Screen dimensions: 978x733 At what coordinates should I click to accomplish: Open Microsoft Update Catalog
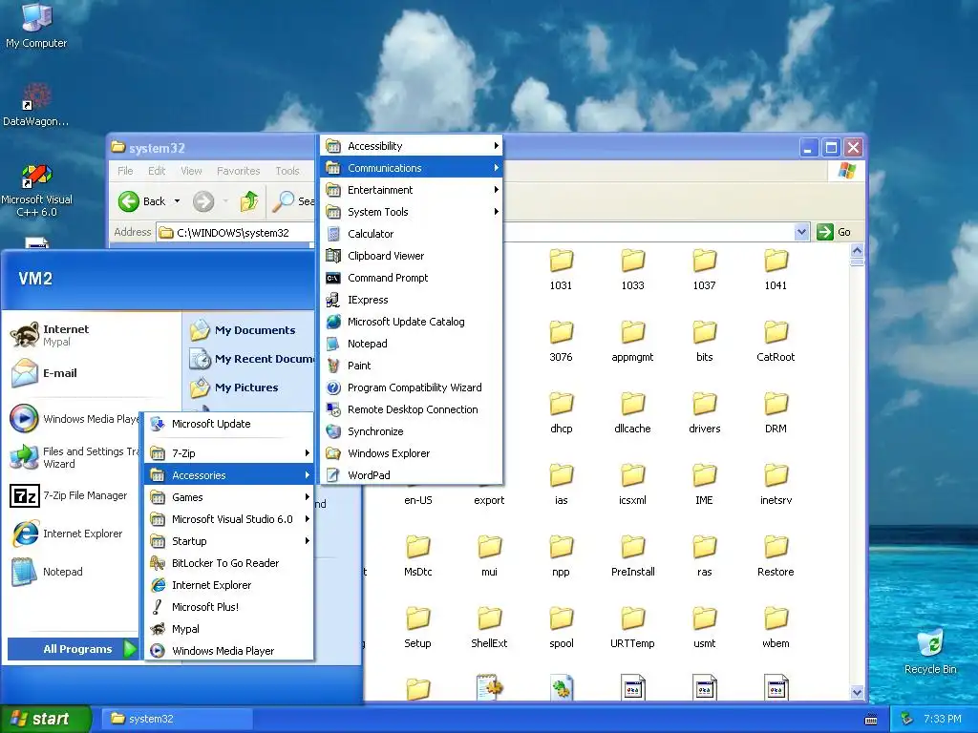(x=411, y=322)
